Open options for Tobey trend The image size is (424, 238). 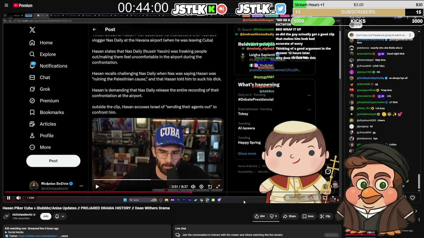tap(309, 109)
